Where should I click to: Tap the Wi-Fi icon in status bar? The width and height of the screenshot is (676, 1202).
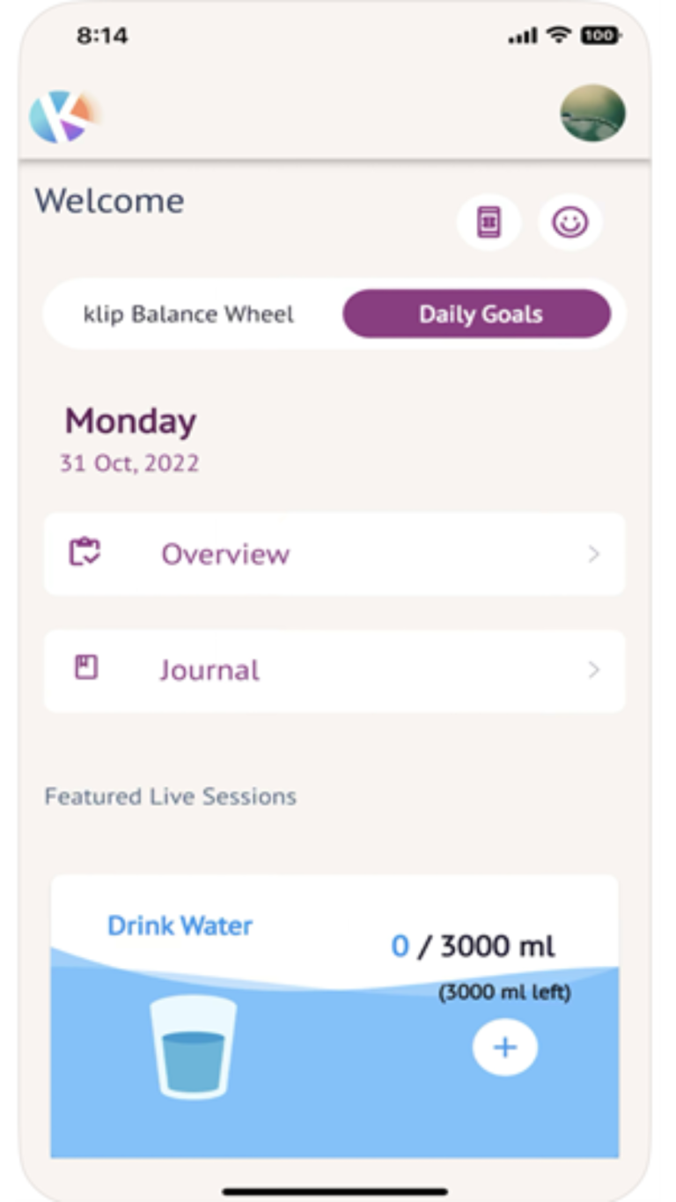click(x=558, y=35)
